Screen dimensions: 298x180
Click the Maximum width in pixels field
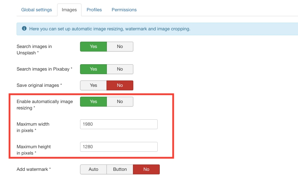(x=119, y=124)
